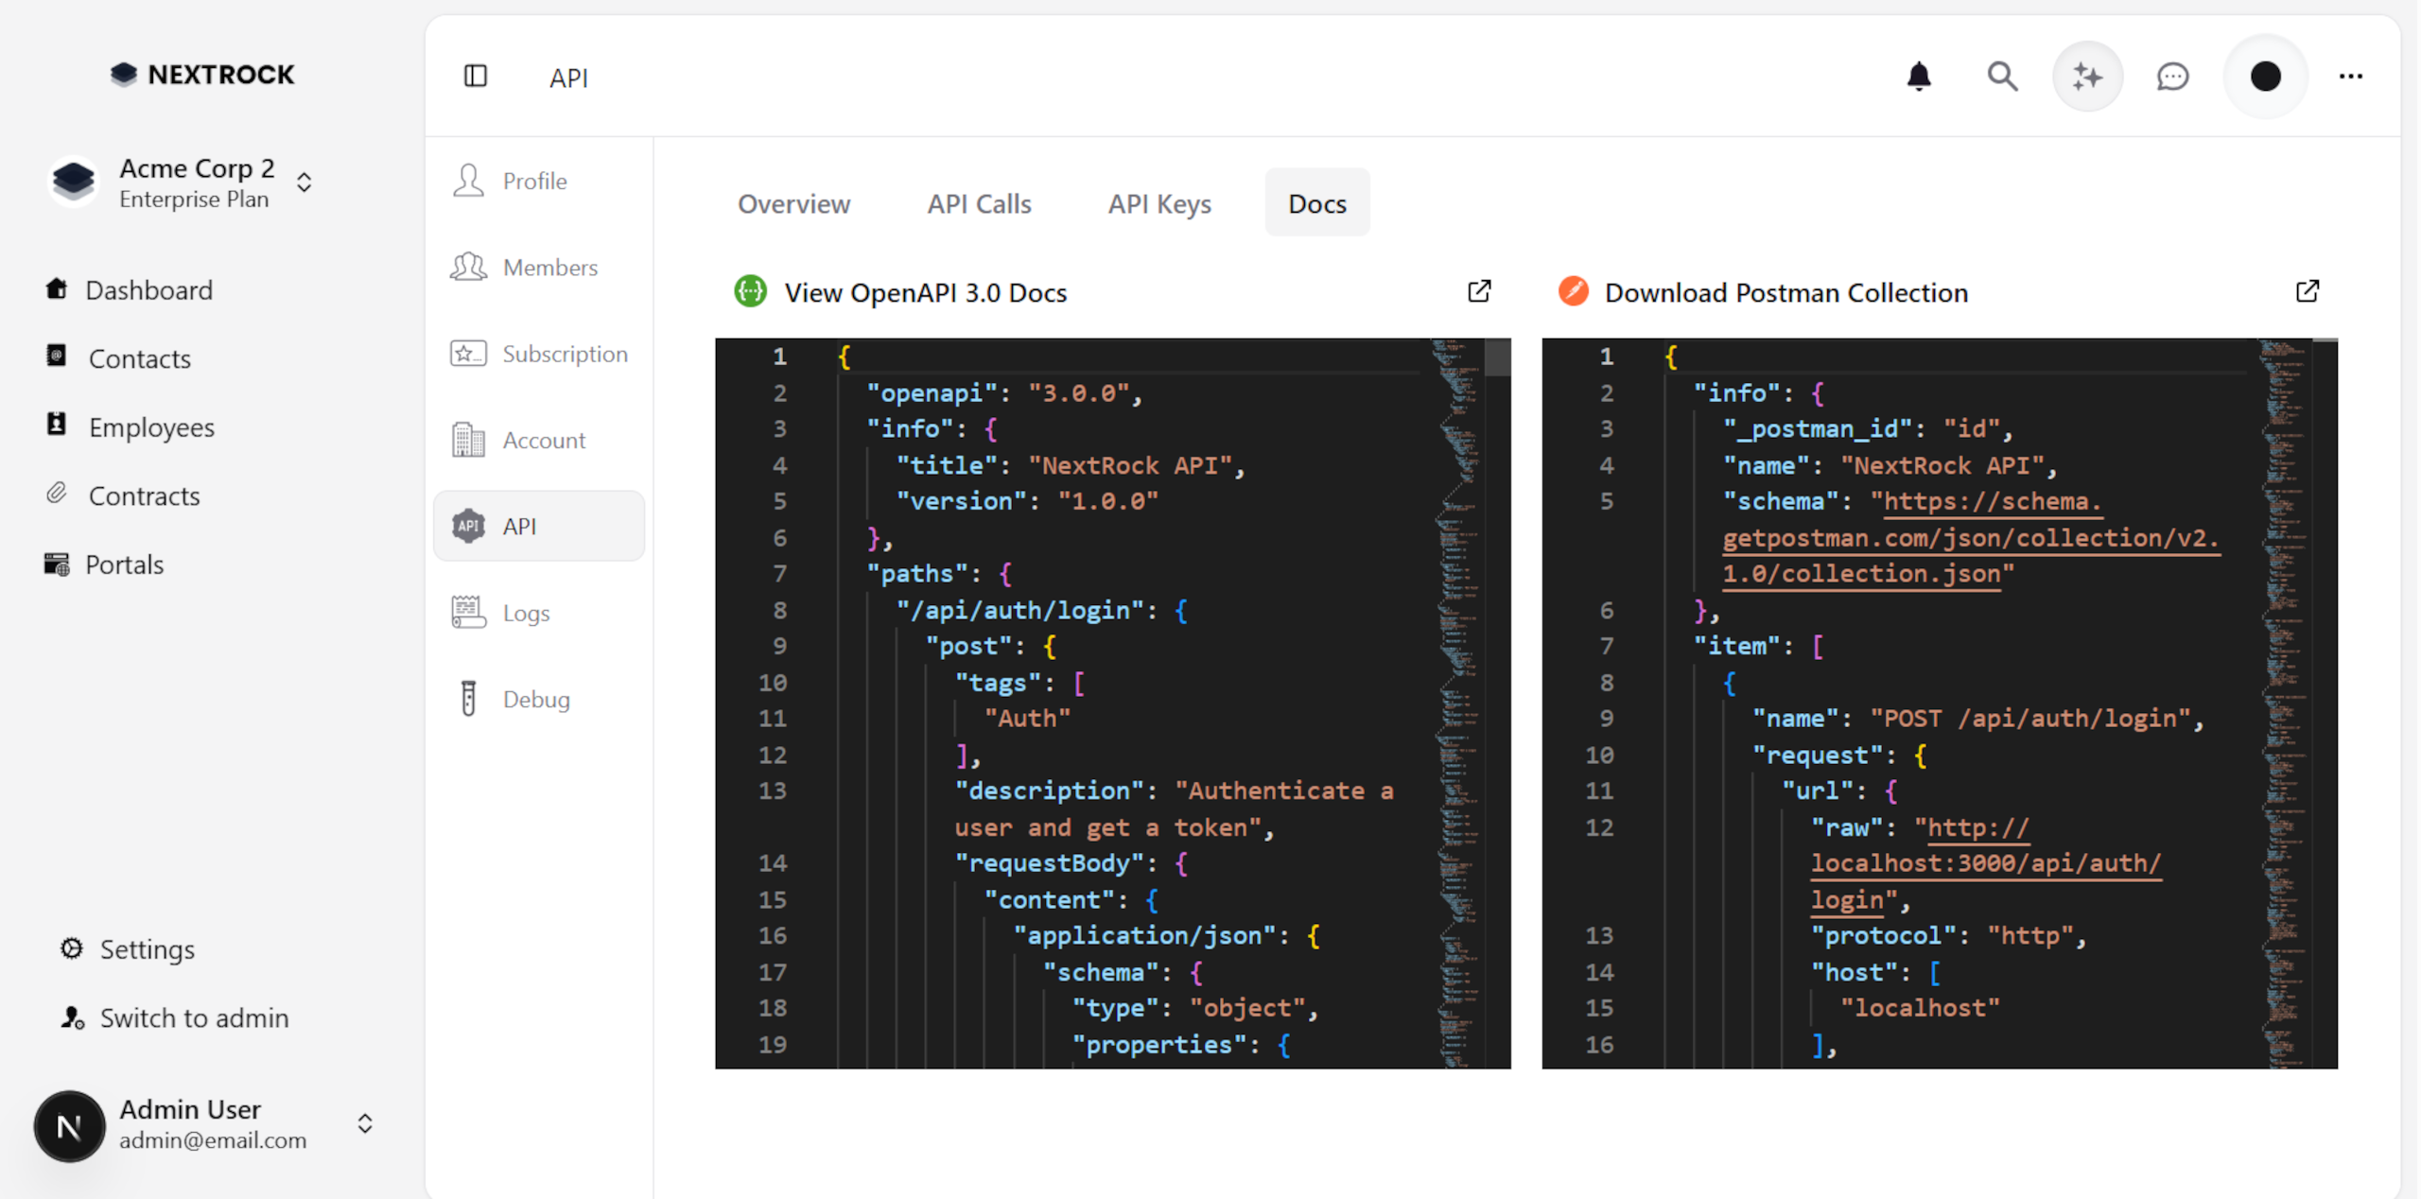Open the AI assistant sparkles icon
The width and height of the screenshot is (2421, 1199).
(2087, 77)
